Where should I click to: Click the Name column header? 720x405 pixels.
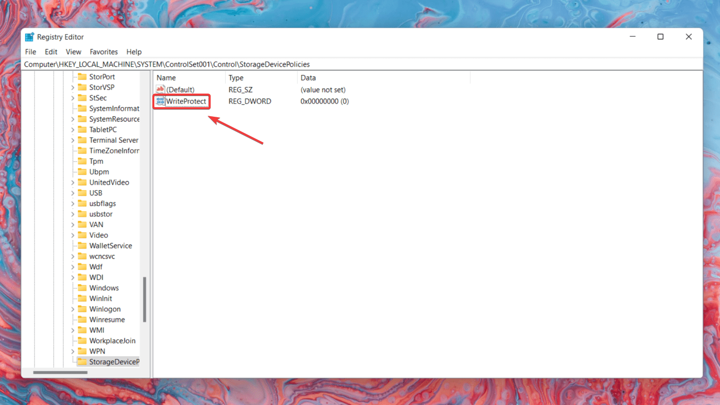click(190, 77)
